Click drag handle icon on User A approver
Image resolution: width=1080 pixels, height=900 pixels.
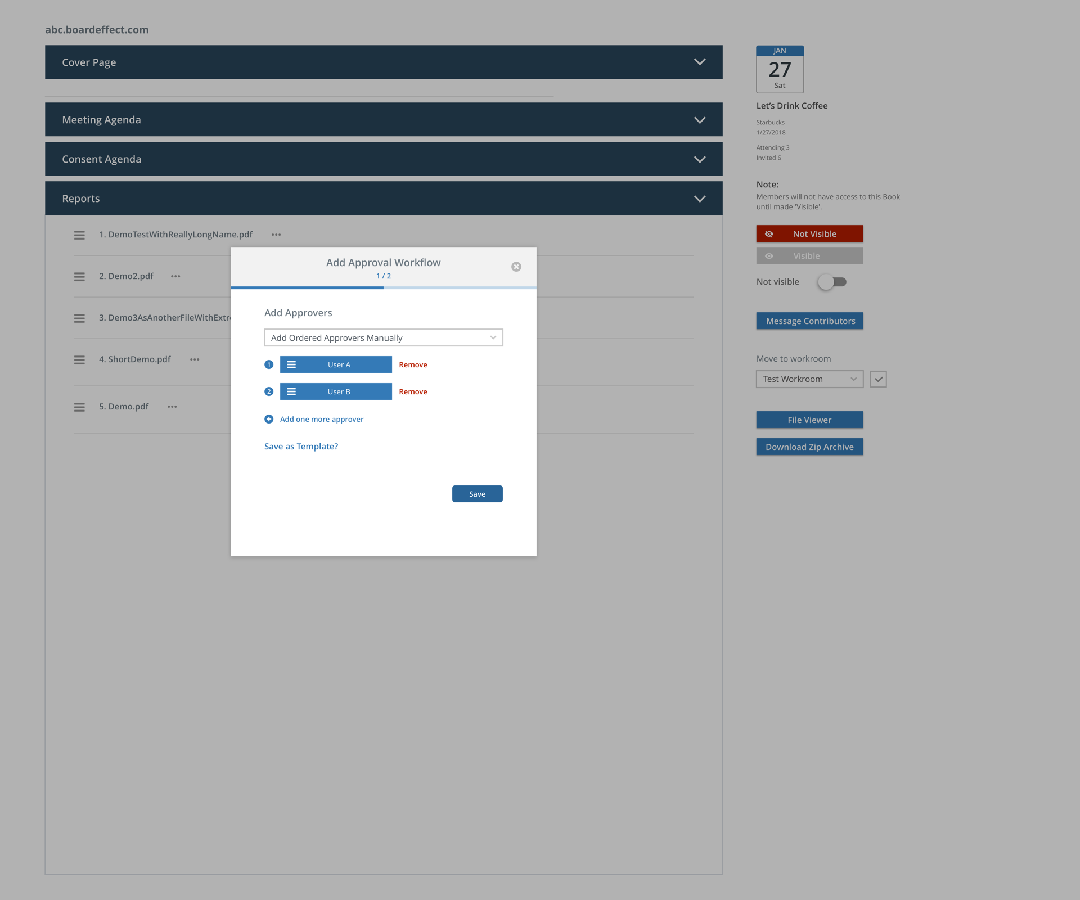coord(291,364)
